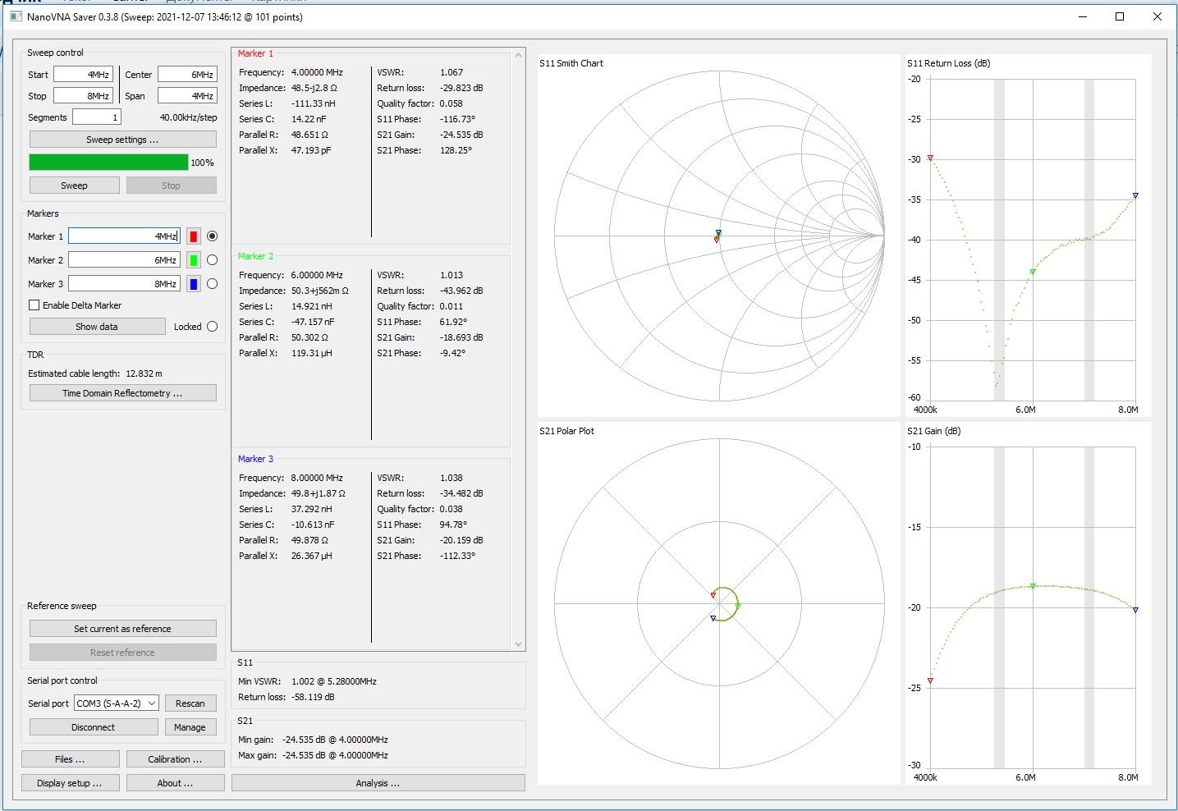Viewport: 1178px width, 811px height.
Task: Click the S21 Polar Plot chart
Action: [719, 604]
